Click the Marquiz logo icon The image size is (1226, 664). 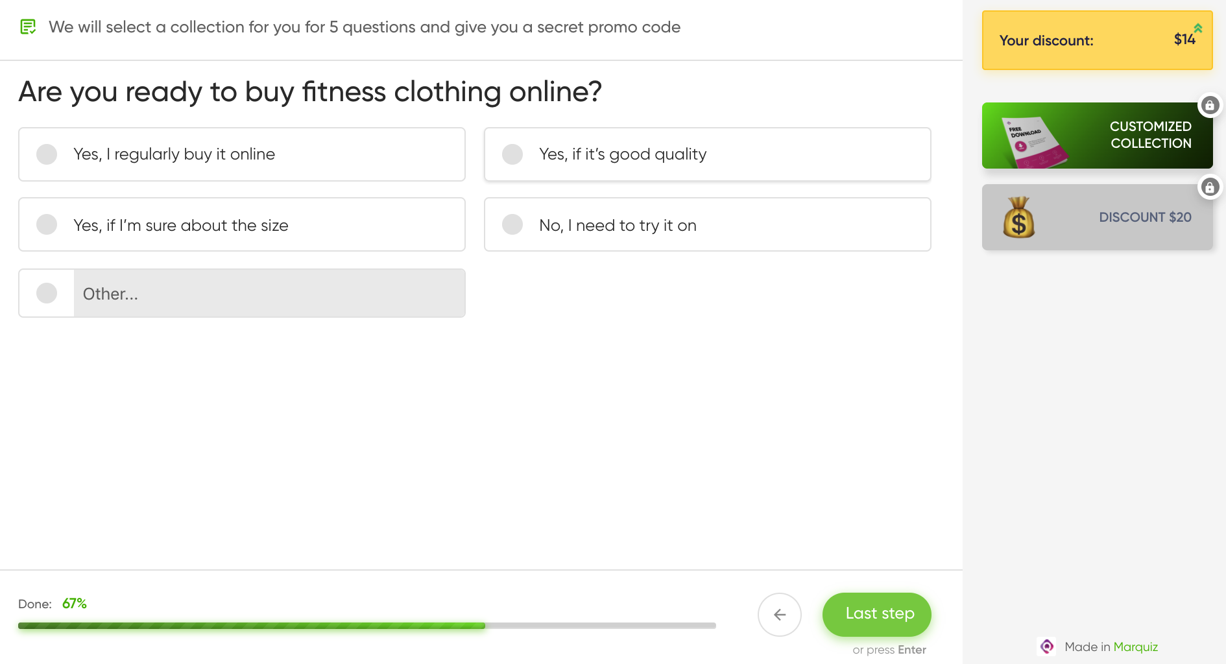pyautogui.click(x=1046, y=646)
